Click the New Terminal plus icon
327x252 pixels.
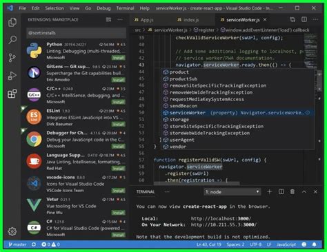click(269, 191)
